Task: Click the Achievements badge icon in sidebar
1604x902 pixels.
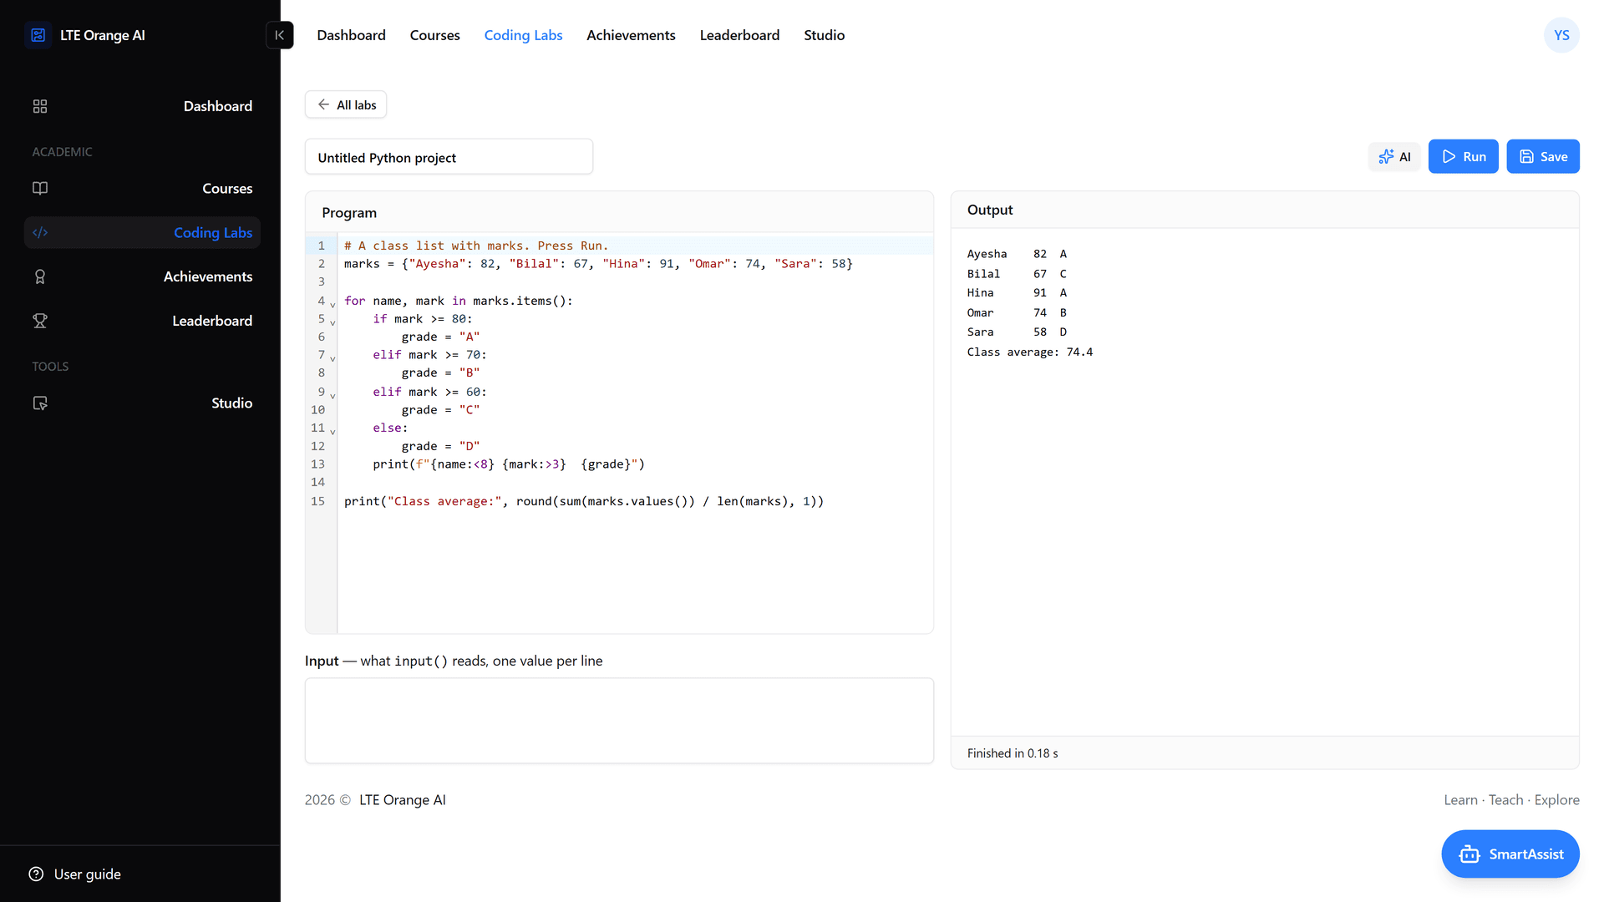Action: [40, 276]
